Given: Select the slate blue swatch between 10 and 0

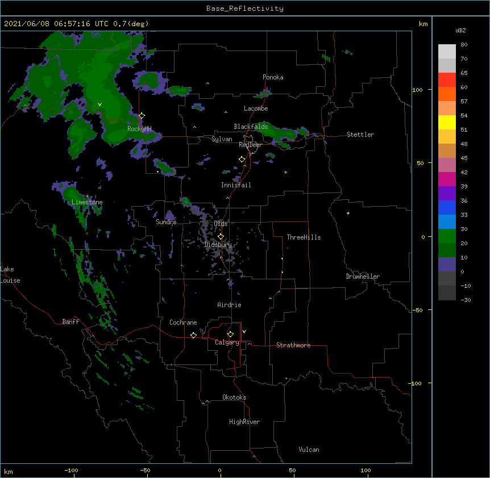Looking at the screenshot, I should [447, 265].
